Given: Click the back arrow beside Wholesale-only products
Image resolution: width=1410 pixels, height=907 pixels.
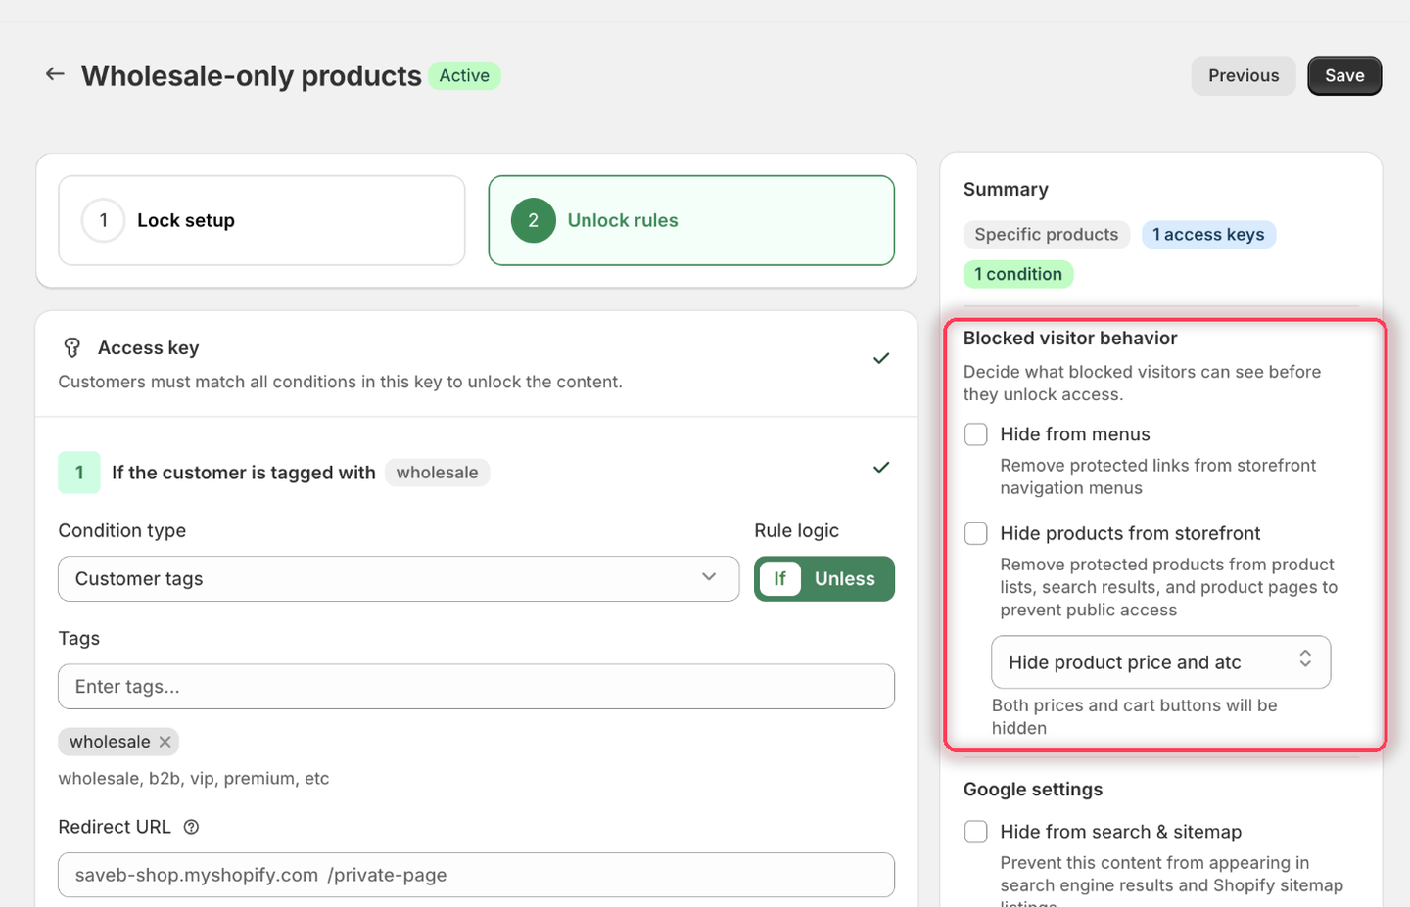Looking at the screenshot, I should [55, 74].
